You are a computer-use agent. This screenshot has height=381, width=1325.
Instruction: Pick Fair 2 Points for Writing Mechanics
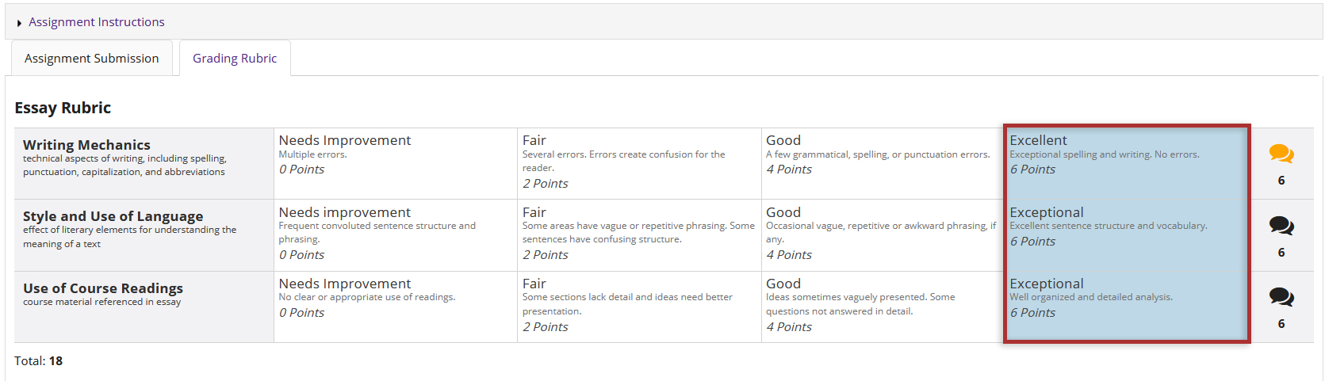pos(639,163)
